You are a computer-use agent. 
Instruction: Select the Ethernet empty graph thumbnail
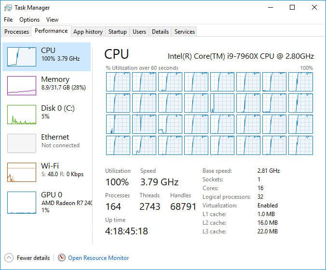pos(22,143)
